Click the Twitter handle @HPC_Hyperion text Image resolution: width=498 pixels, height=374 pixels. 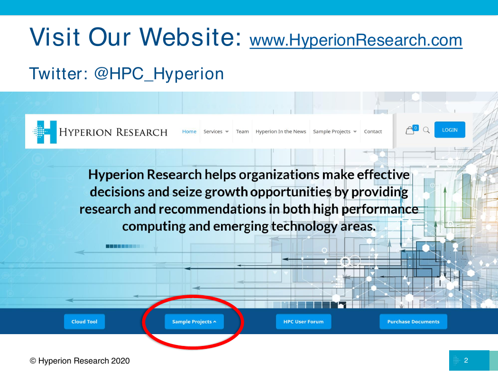[x=159, y=74]
